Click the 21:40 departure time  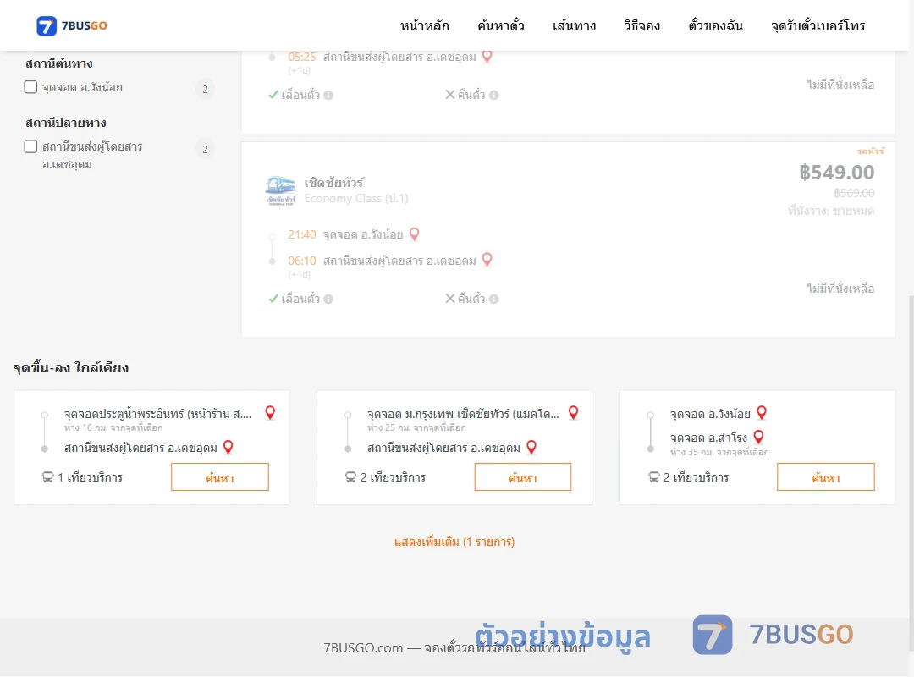pyautogui.click(x=302, y=234)
